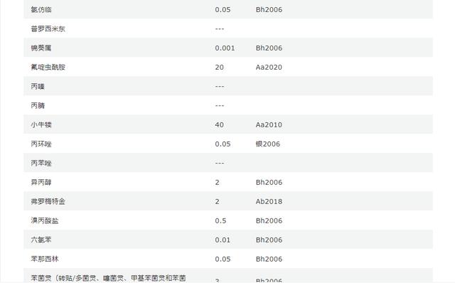
Task: Click Bh2006 in the 0.001 row
Action: click(x=269, y=48)
